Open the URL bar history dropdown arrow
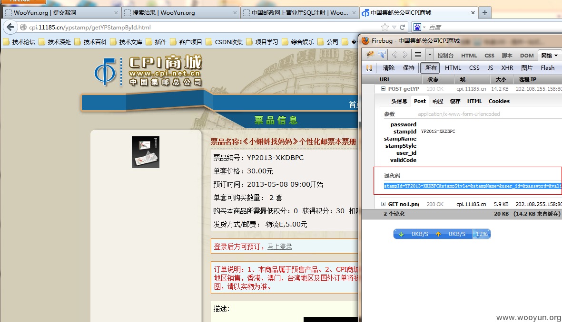The width and height of the screenshot is (562, 322). point(394,27)
